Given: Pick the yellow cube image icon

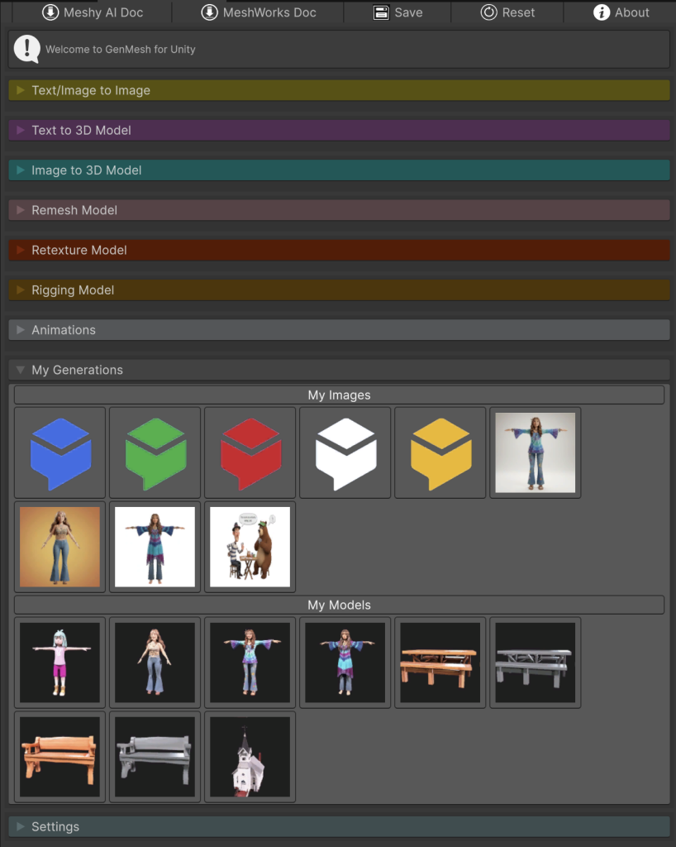Looking at the screenshot, I should (440, 452).
